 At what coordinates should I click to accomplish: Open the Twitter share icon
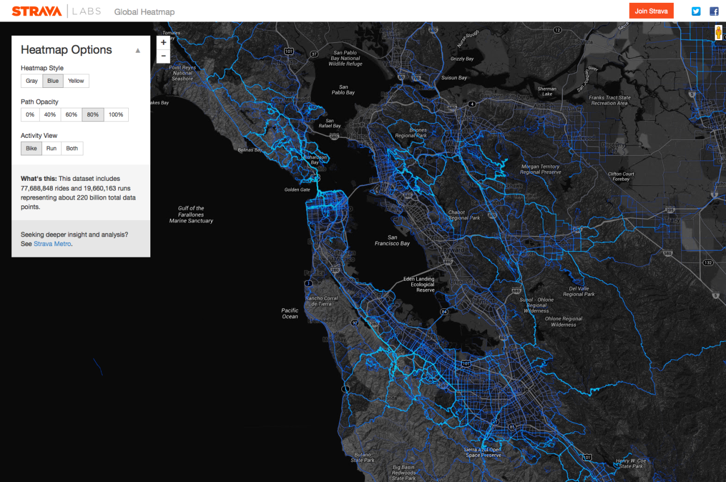click(x=696, y=11)
